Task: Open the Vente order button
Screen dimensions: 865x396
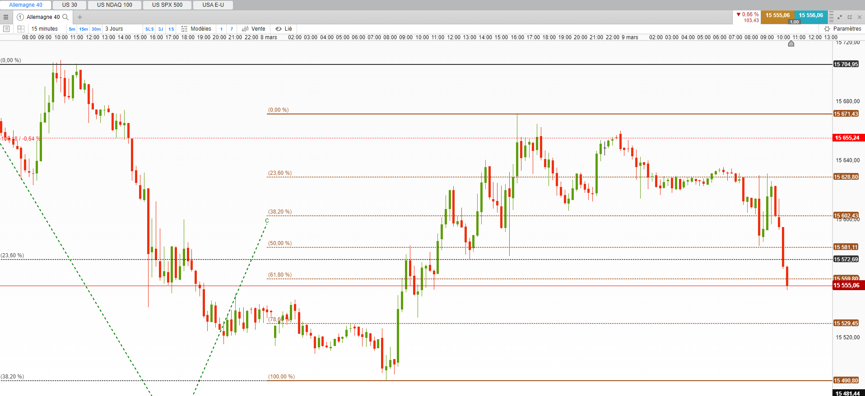Action: [254, 29]
